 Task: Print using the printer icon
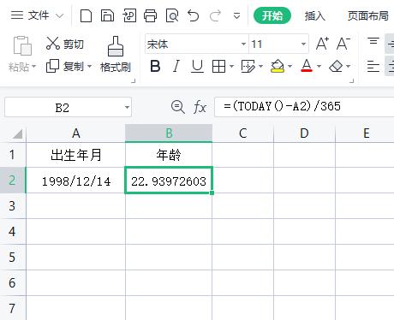point(151,15)
